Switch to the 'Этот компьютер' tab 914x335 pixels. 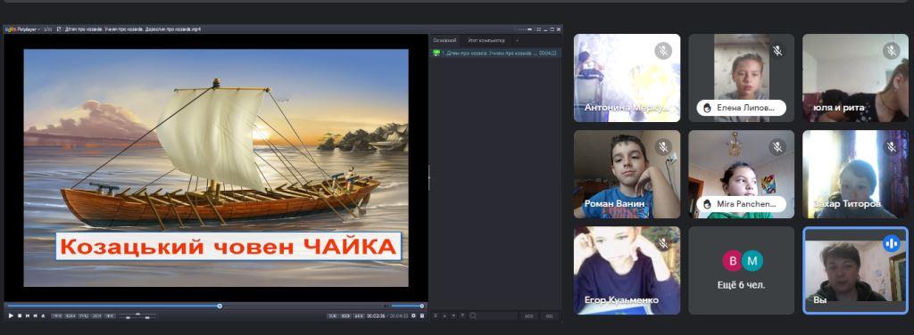(x=486, y=40)
